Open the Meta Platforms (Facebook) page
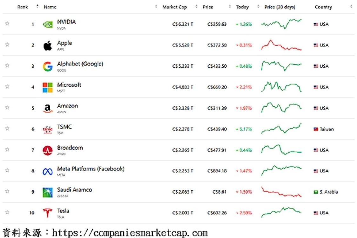 pyautogui.click(x=91, y=169)
